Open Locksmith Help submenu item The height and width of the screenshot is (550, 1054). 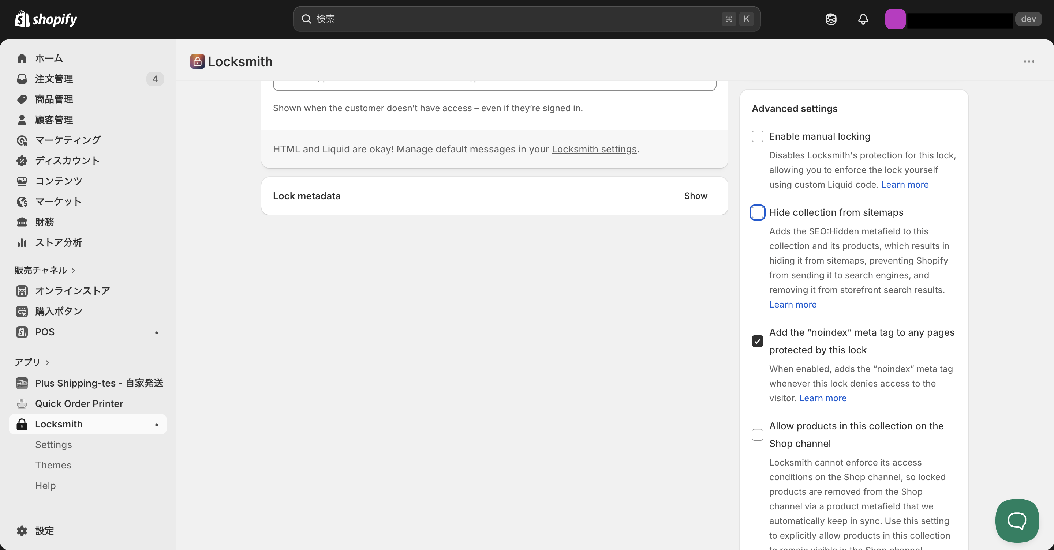point(45,485)
